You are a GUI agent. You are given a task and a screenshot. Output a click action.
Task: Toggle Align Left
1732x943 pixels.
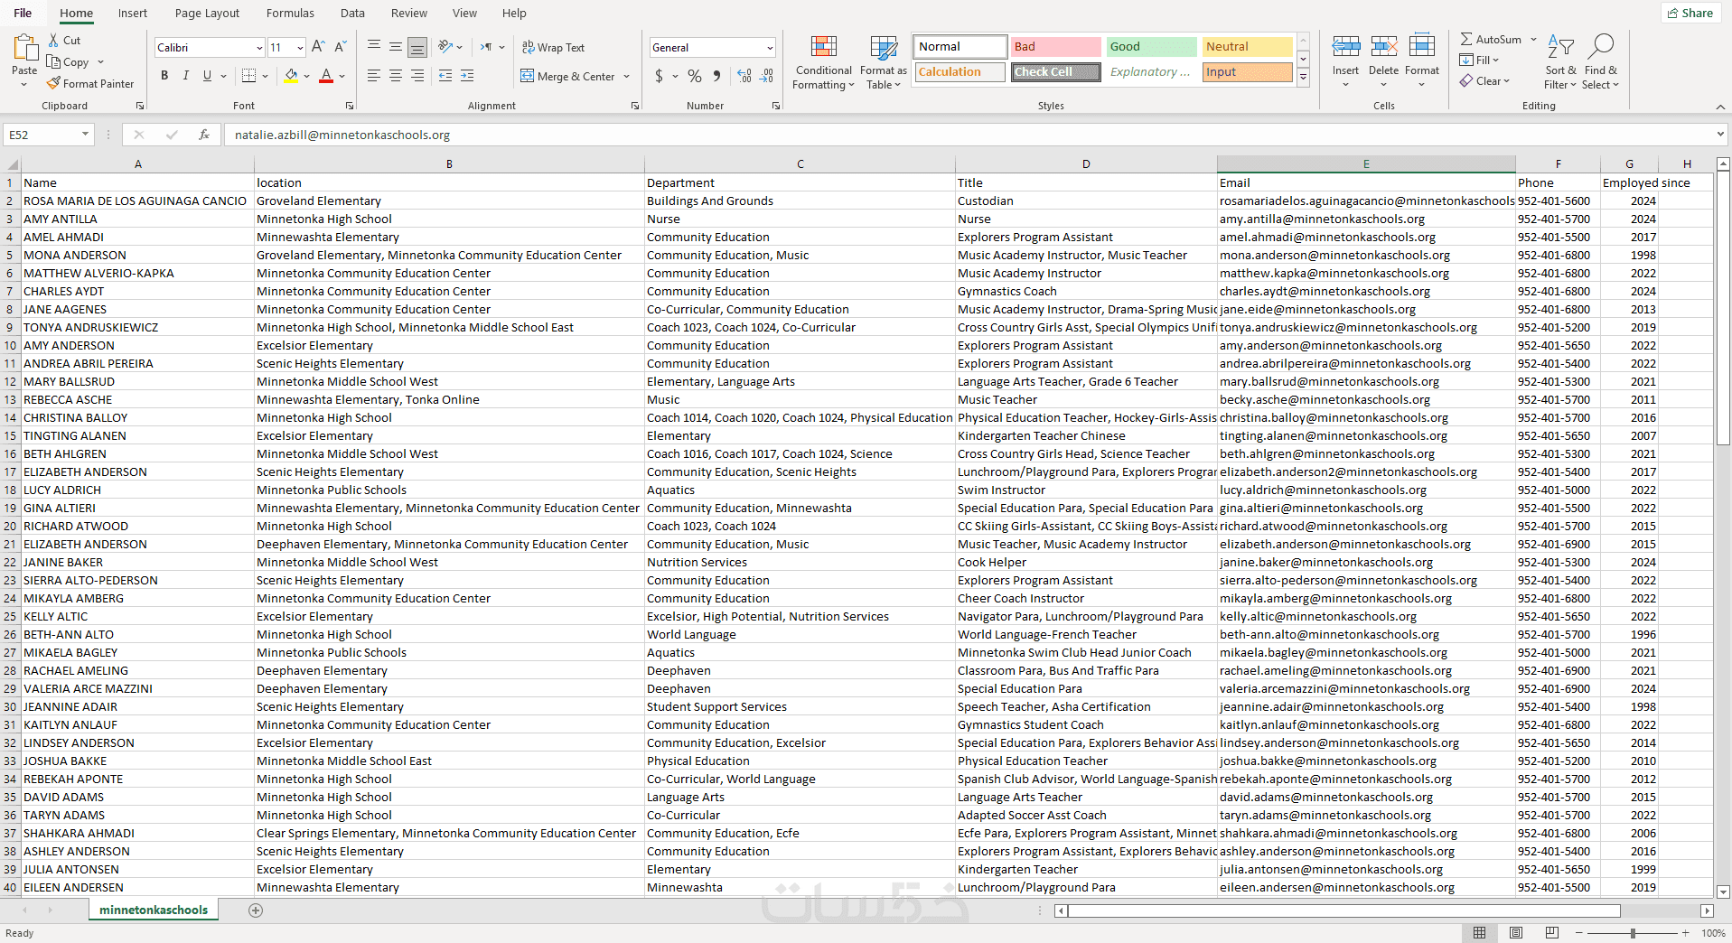373,76
